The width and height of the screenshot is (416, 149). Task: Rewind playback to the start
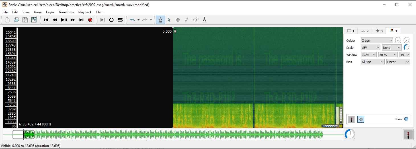(46, 20)
